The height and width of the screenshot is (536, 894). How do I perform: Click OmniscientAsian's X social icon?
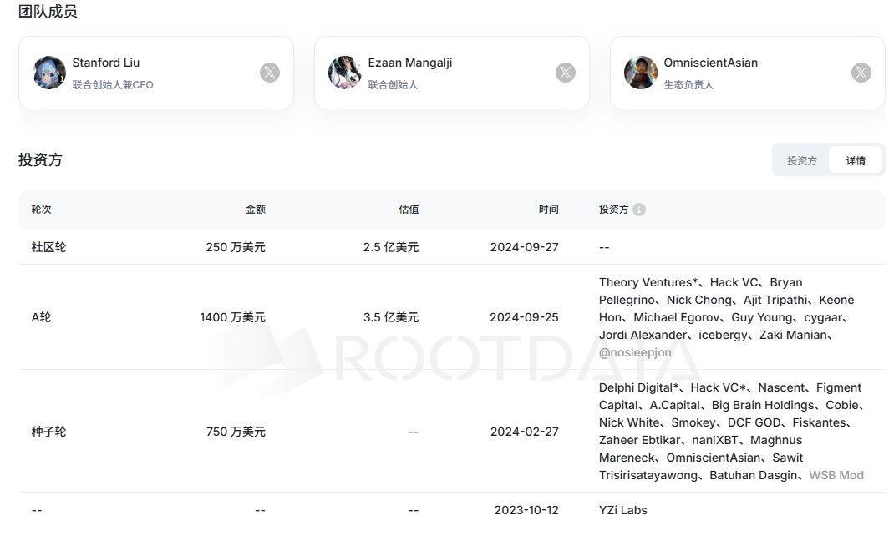[861, 73]
